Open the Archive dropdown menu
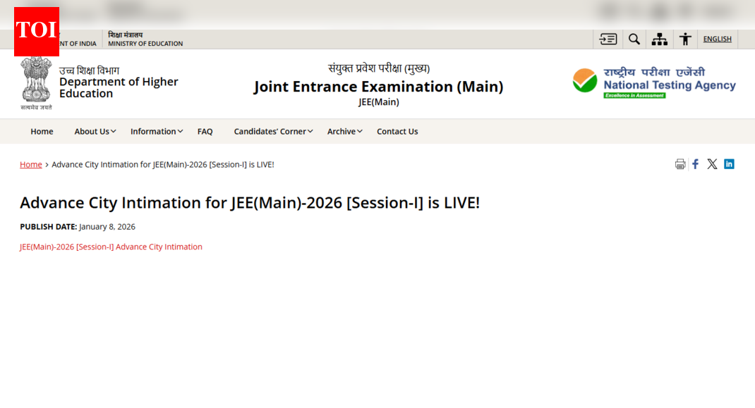This screenshot has height=408, width=755. pos(342,131)
